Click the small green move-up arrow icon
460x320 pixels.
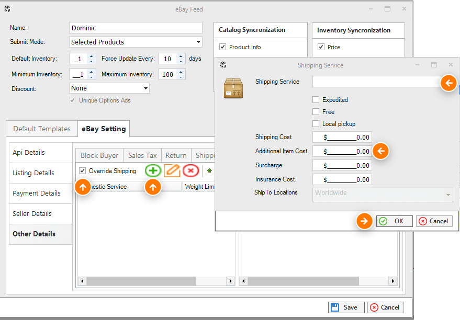point(209,170)
